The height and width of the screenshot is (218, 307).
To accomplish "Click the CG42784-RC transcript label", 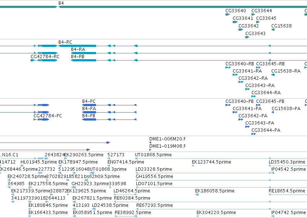I will pyautogui.click(x=45, y=57).
